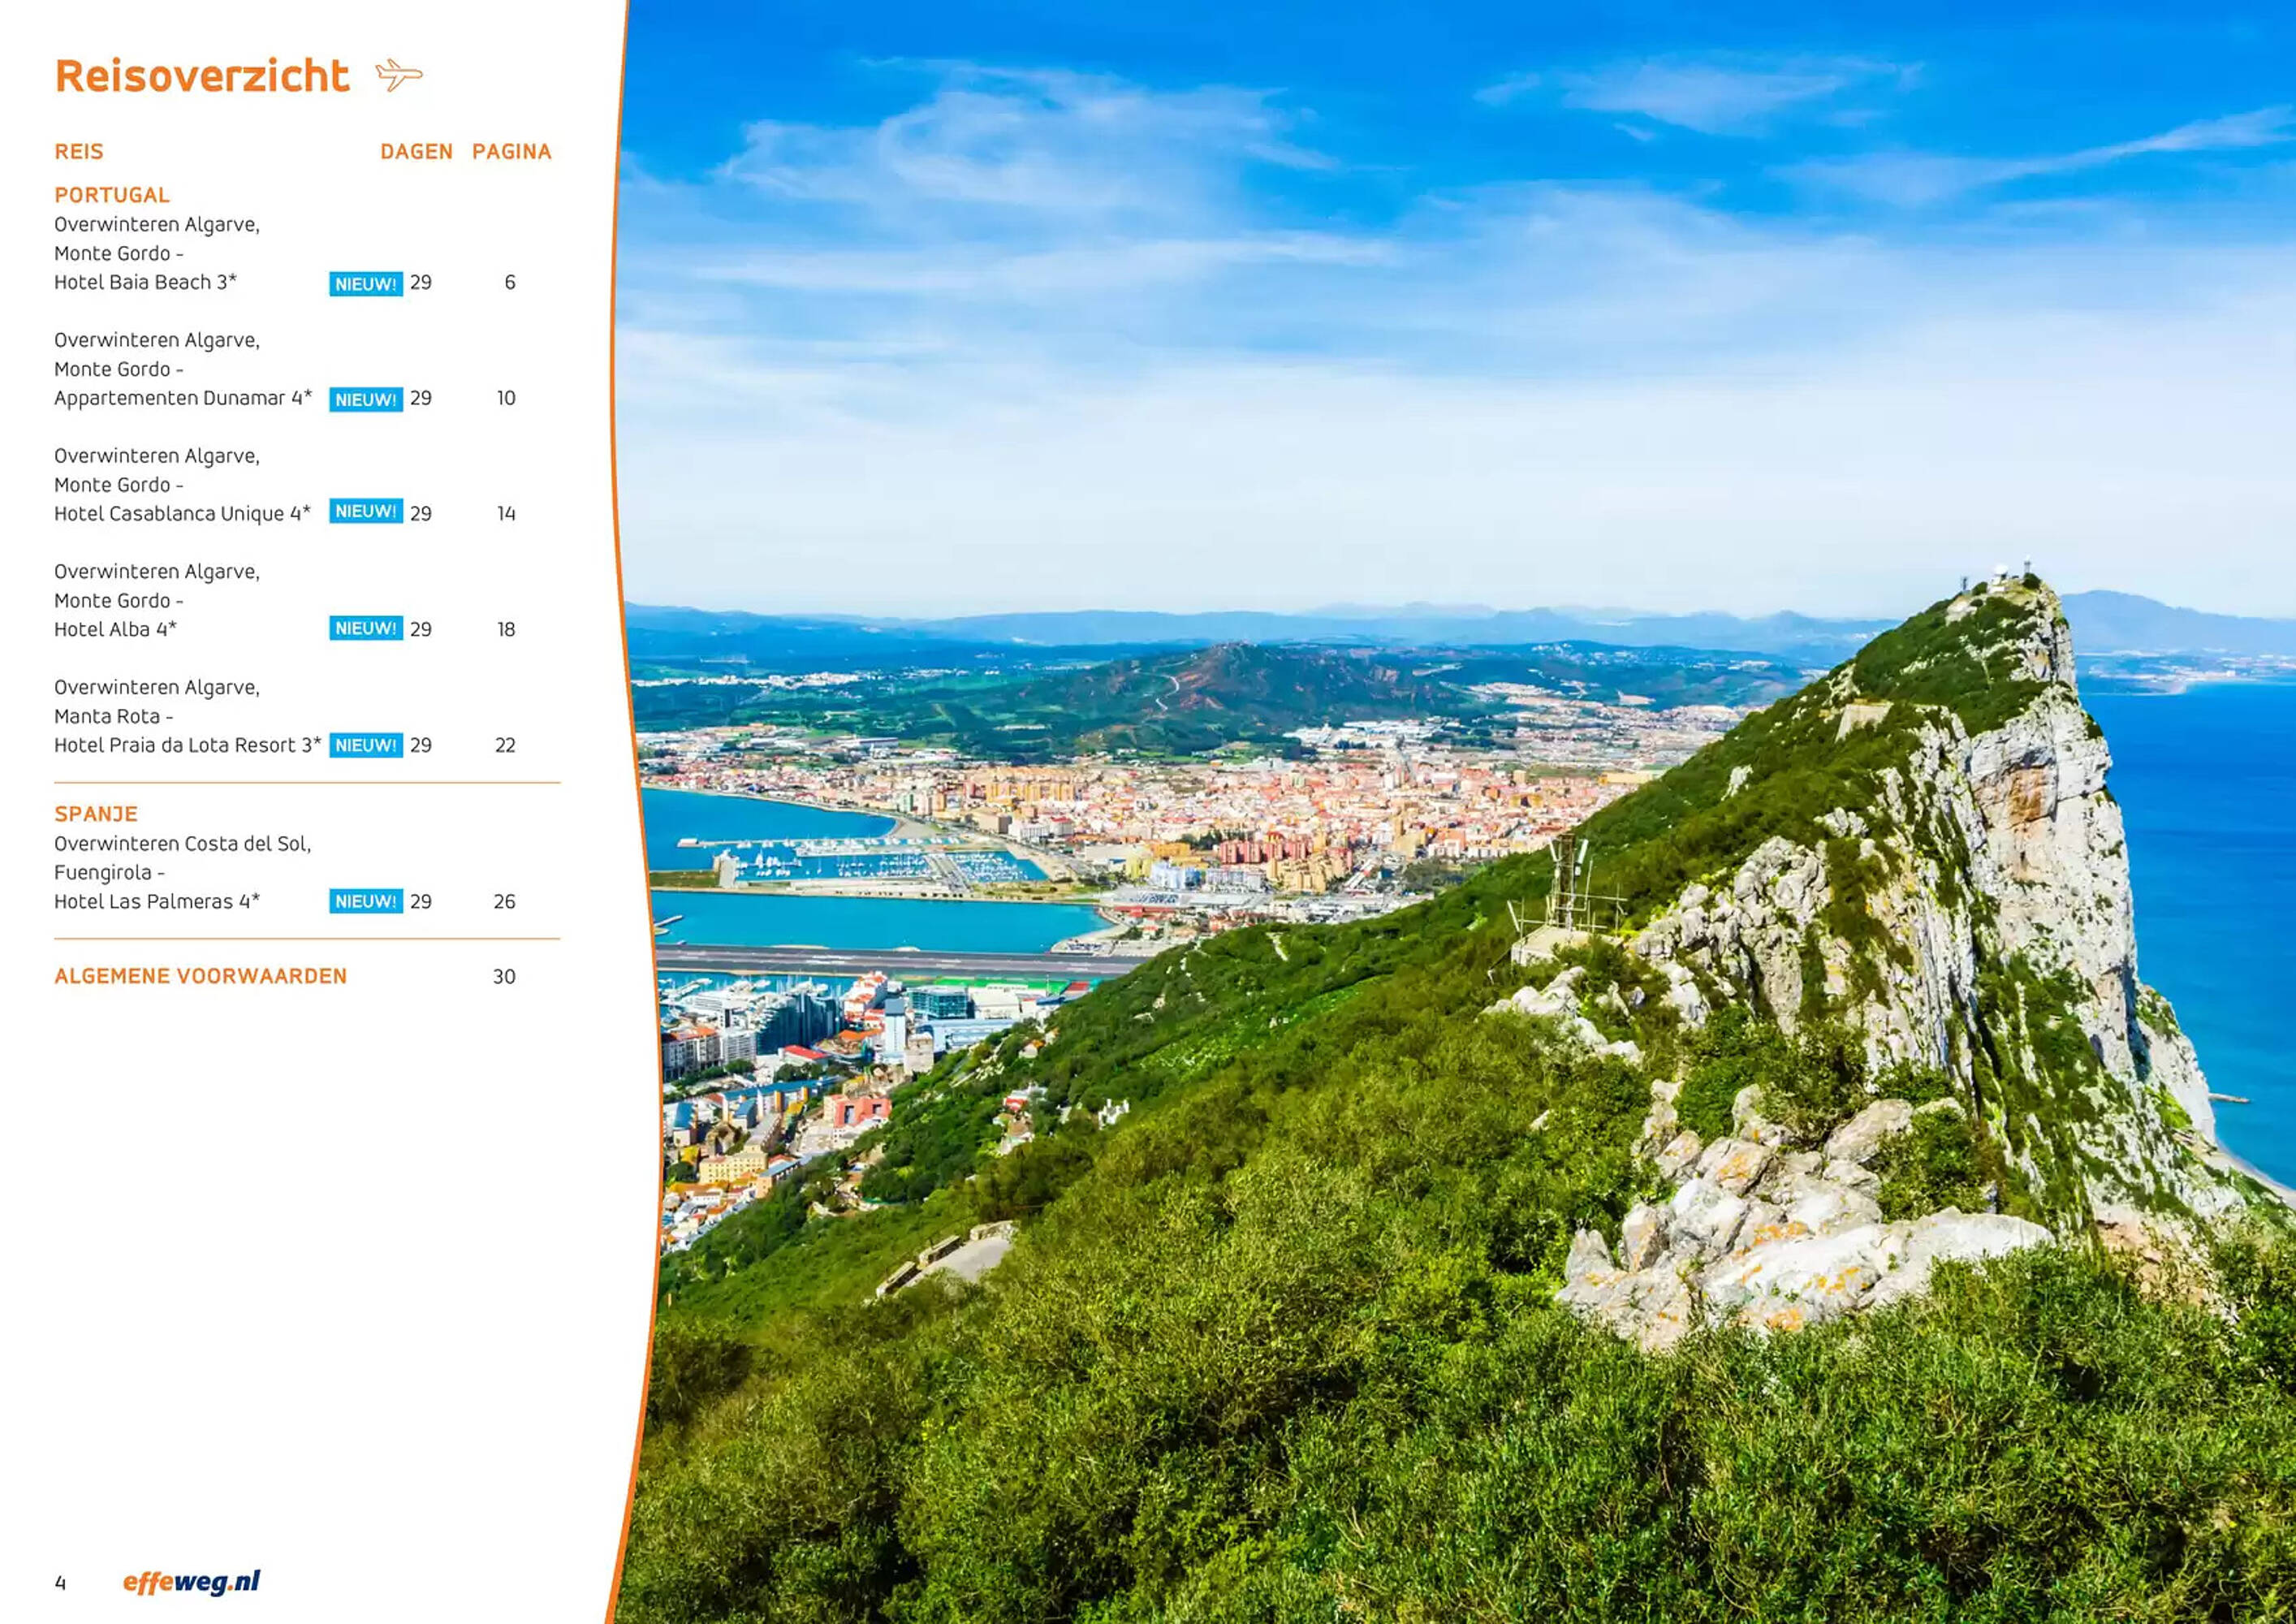Open the Hotel Las Palmeras 4* trip
This screenshot has width=2296, height=1624.
157,902
